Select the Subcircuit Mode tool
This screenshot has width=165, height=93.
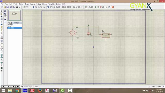pos(2,27)
